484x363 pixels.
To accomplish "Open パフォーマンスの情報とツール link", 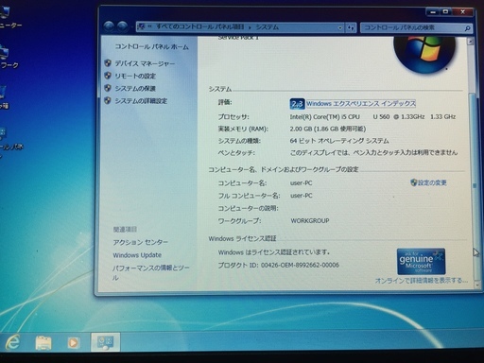I will pos(151,272).
